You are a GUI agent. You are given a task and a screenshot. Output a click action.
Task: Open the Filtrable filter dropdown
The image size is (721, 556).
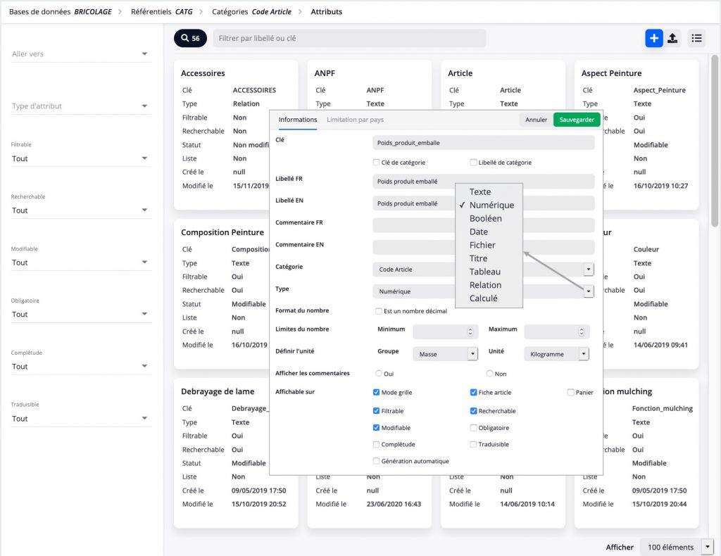click(81, 158)
